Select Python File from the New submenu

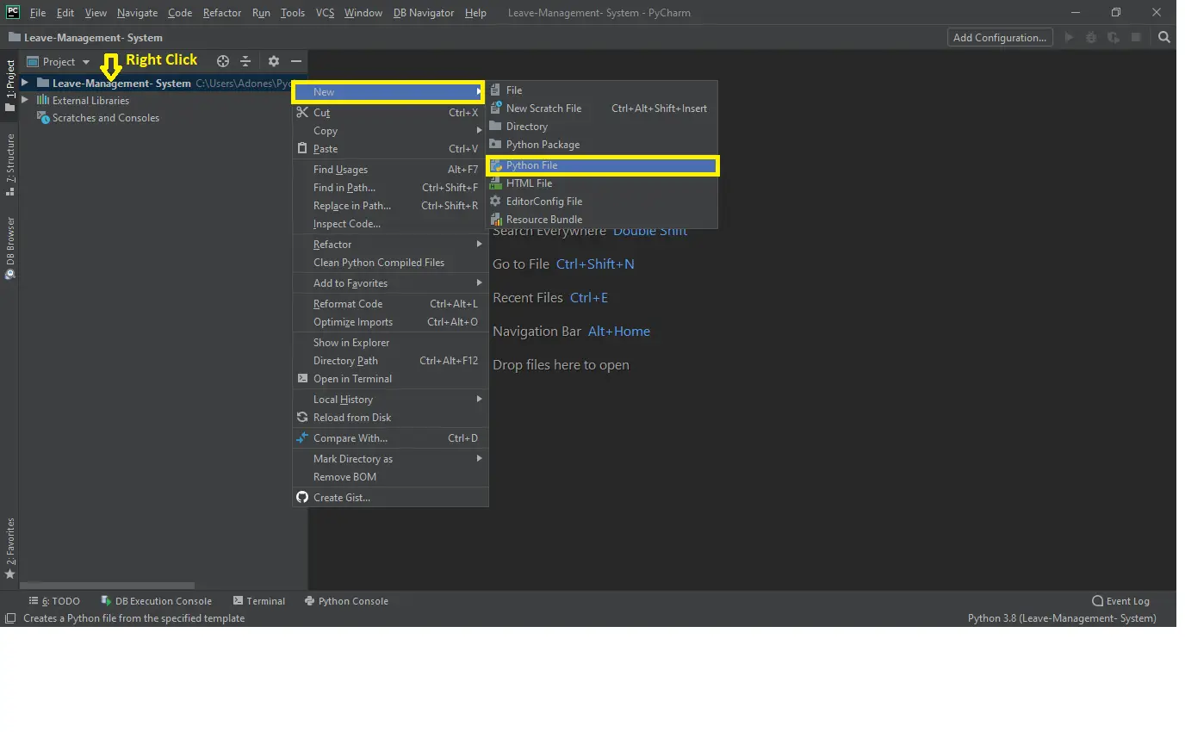[531, 164]
